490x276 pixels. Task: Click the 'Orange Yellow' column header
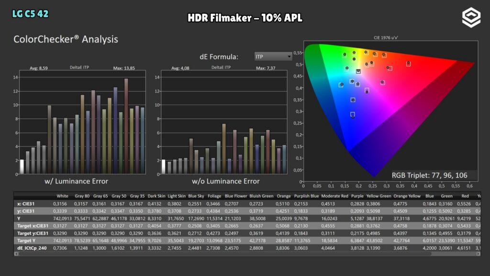(x=407, y=196)
